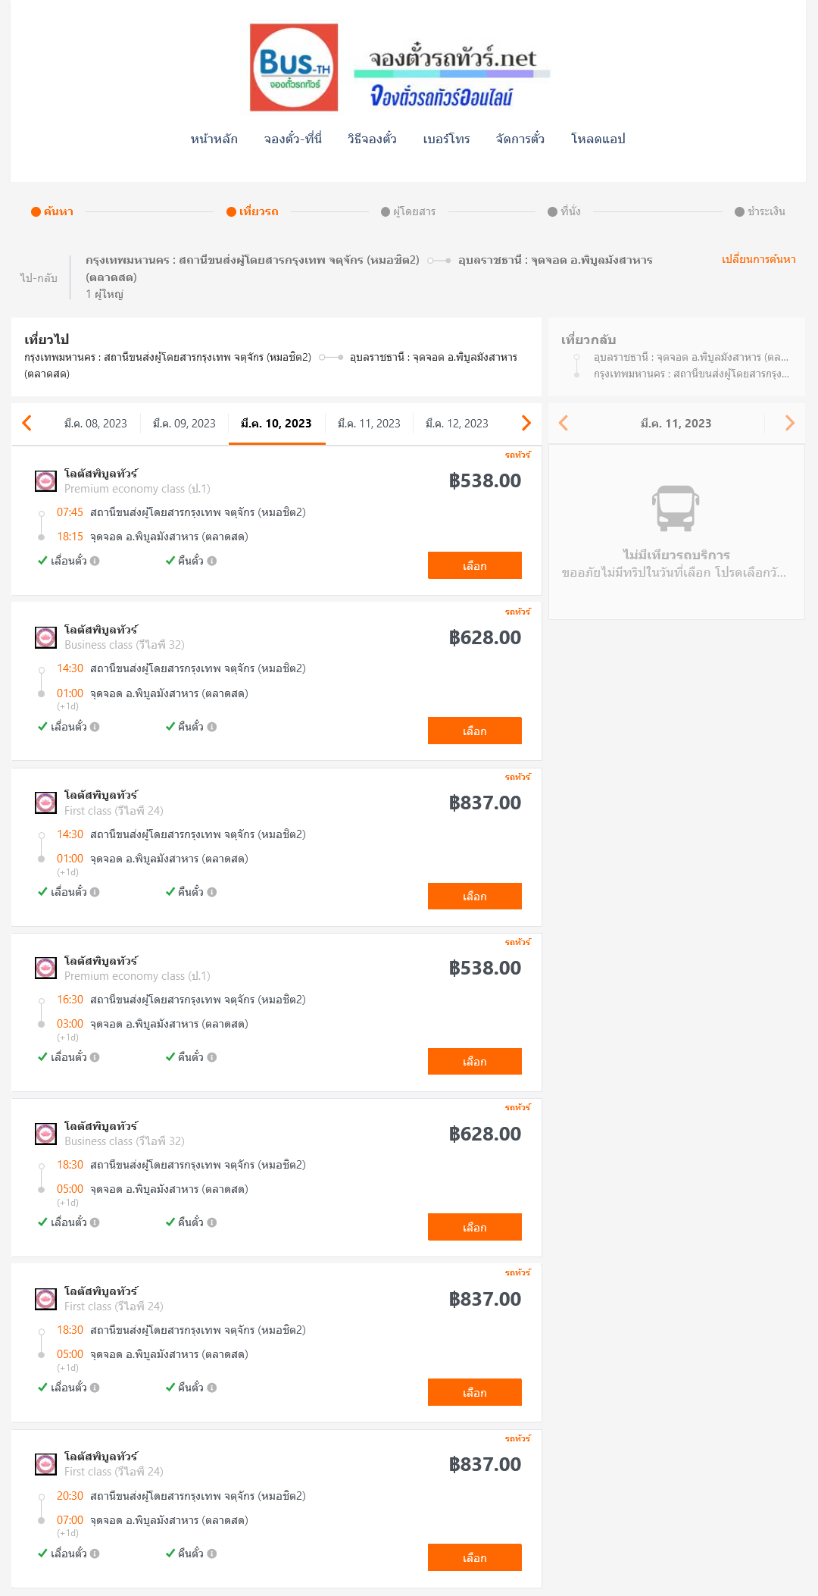
Task: Open the เบอร์โทร menu item
Action: [x=447, y=139]
